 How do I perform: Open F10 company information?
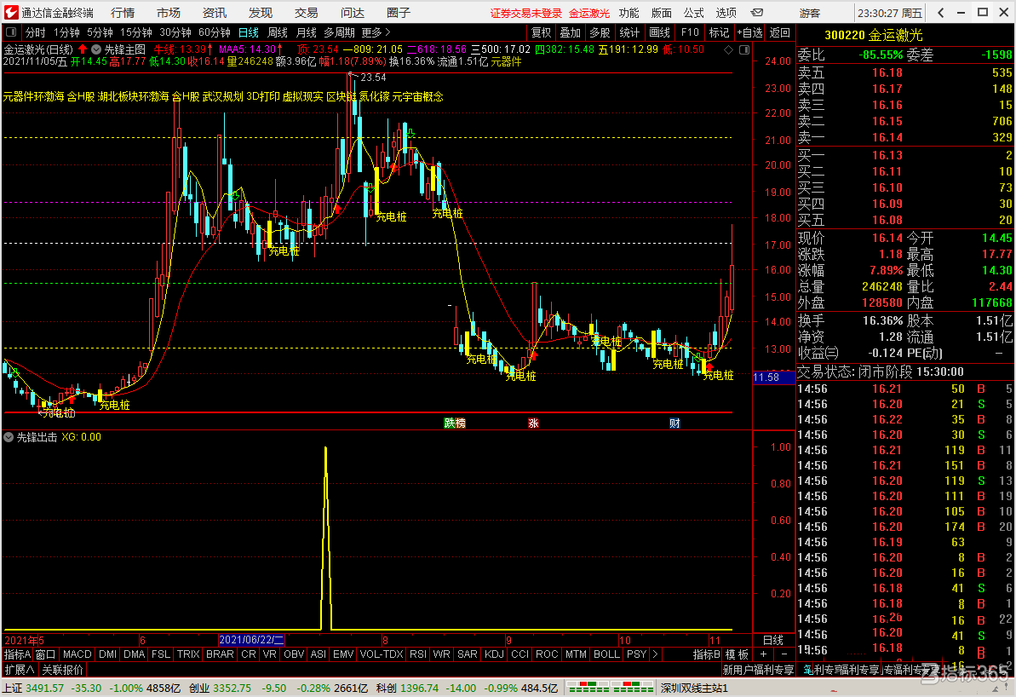pos(690,32)
